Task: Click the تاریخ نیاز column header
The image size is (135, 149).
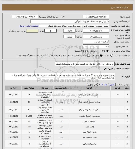Action: (13, 88)
